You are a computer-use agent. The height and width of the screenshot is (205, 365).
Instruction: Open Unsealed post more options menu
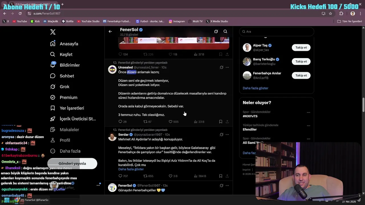227,67
